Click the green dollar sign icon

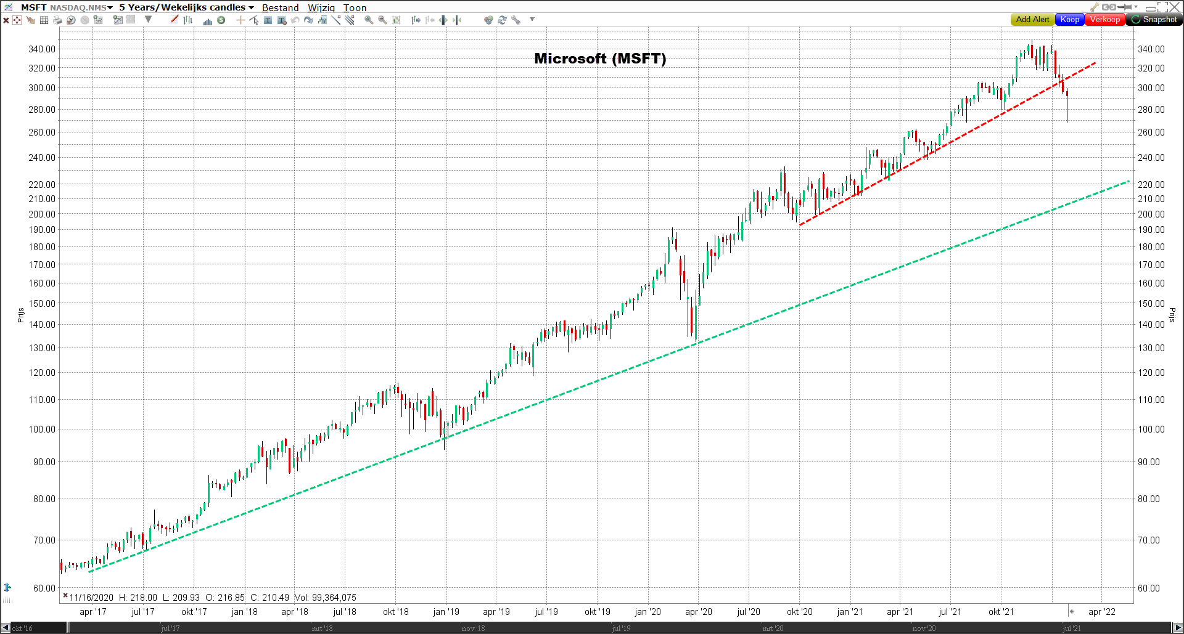[x=221, y=20]
